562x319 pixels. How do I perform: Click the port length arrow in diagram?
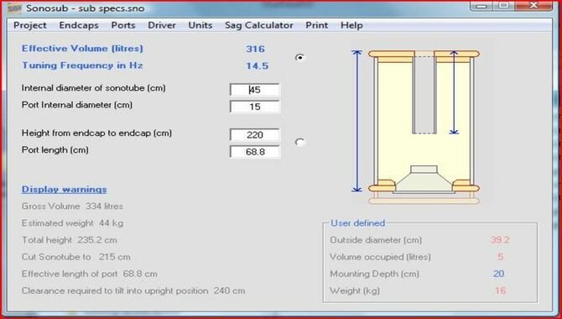(454, 92)
